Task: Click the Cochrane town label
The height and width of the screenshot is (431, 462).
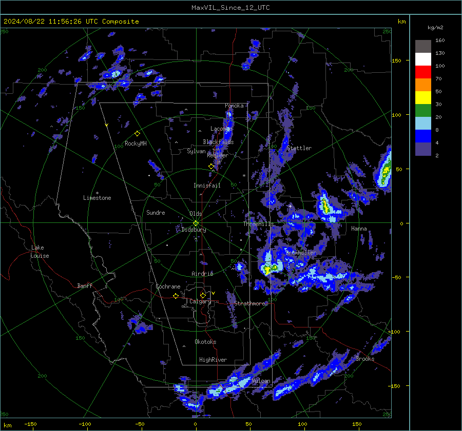Action: (x=168, y=286)
